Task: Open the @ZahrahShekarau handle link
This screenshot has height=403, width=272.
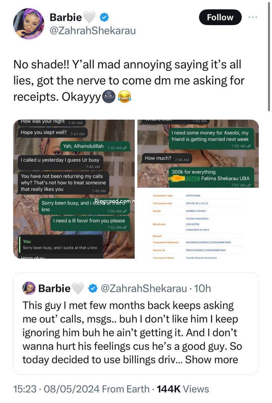Action: tap(93, 30)
